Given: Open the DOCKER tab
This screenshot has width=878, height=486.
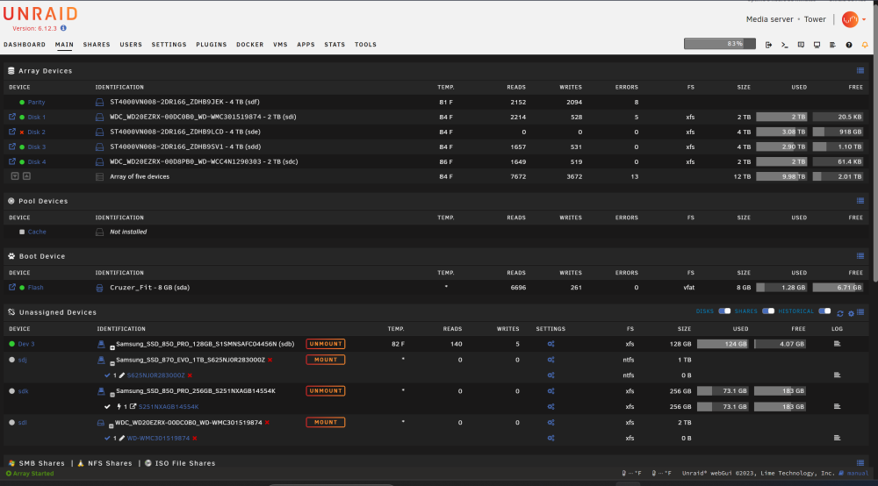Looking at the screenshot, I should pos(249,45).
